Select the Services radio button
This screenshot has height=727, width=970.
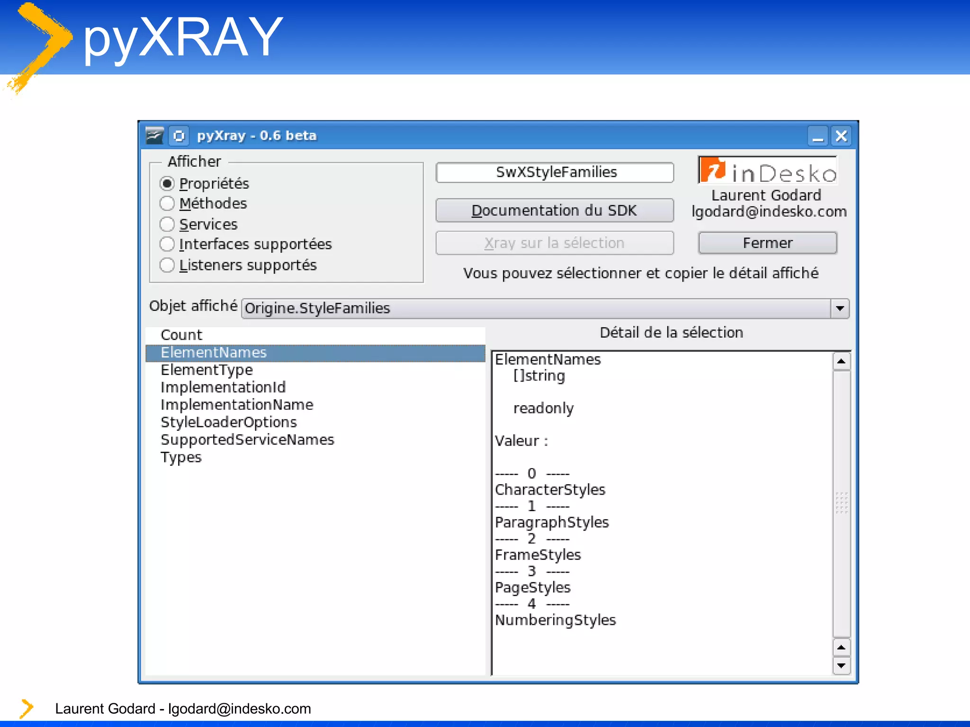pos(167,224)
